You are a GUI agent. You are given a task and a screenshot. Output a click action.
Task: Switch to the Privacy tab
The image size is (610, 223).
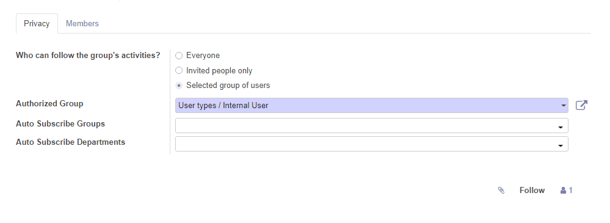click(37, 23)
